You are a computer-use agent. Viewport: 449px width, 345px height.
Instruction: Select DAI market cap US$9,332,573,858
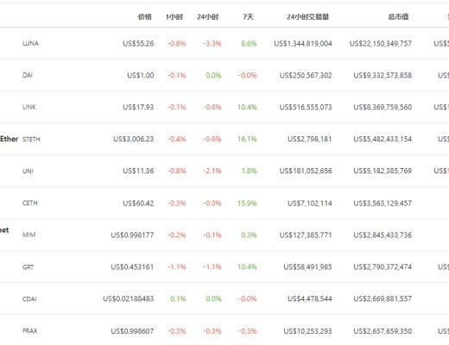(x=383, y=75)
